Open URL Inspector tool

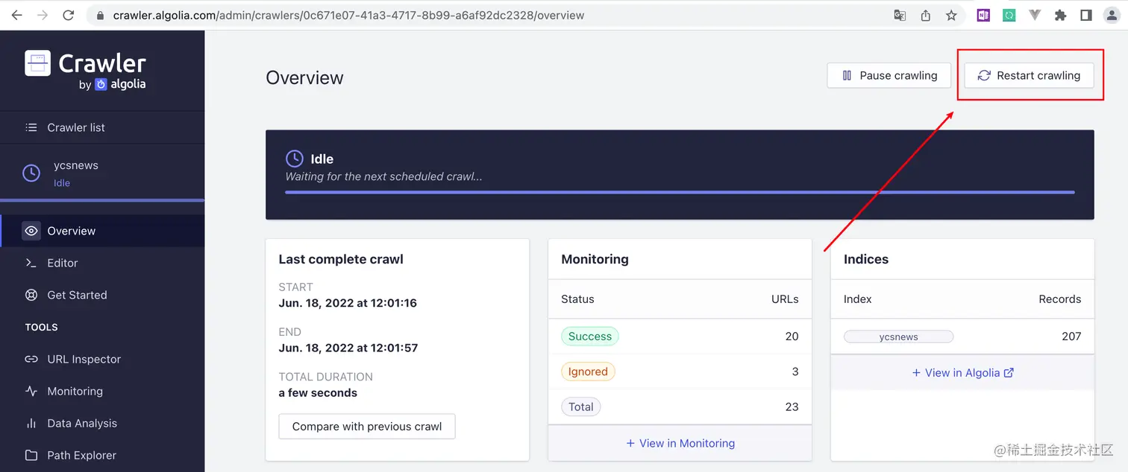[84, 359]
